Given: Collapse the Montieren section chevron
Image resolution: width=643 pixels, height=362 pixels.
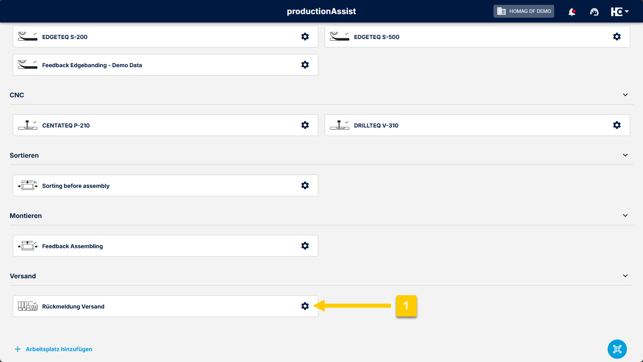Looking at the screenshot, I should [x=625, y=216].
